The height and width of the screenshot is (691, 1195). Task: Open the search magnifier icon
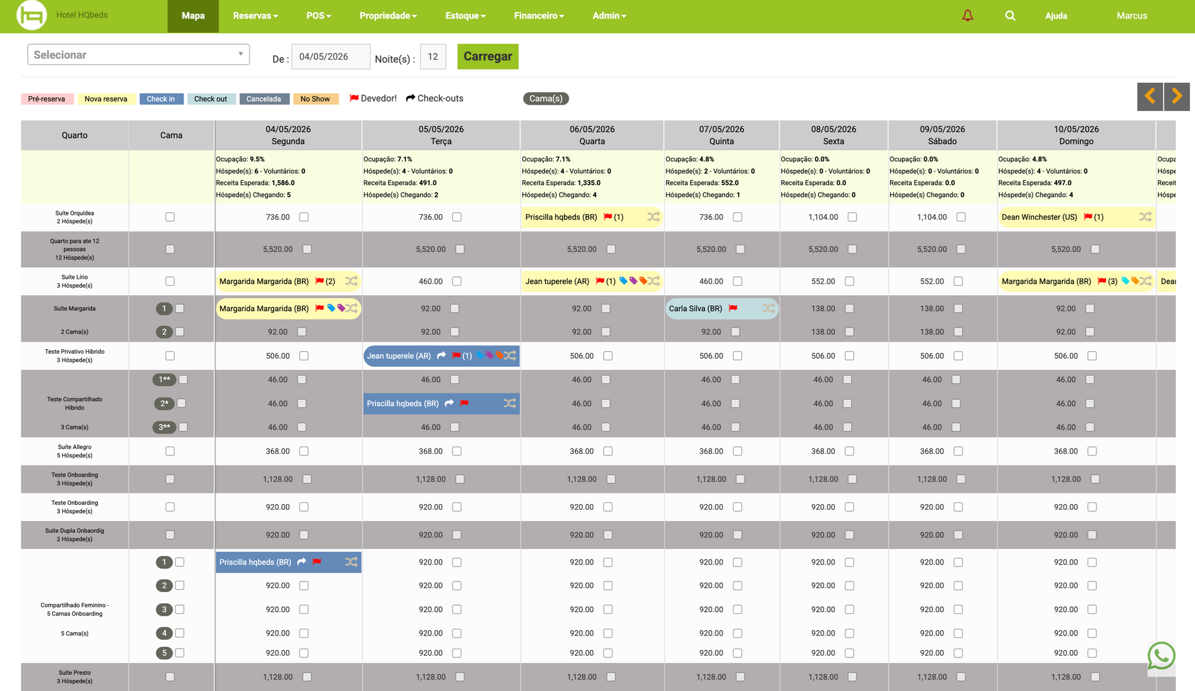pos(1010,16)
